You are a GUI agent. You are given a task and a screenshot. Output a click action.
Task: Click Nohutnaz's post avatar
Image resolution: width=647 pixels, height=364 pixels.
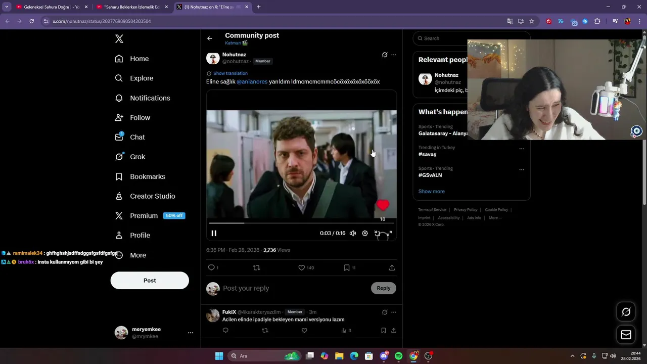[x=213, y=58]
